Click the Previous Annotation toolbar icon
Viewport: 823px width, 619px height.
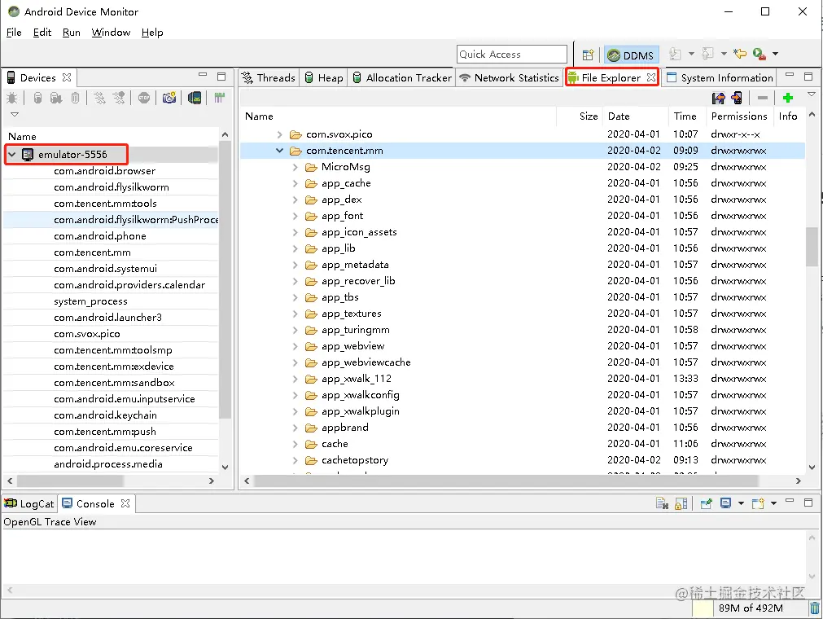coord(708,54)
